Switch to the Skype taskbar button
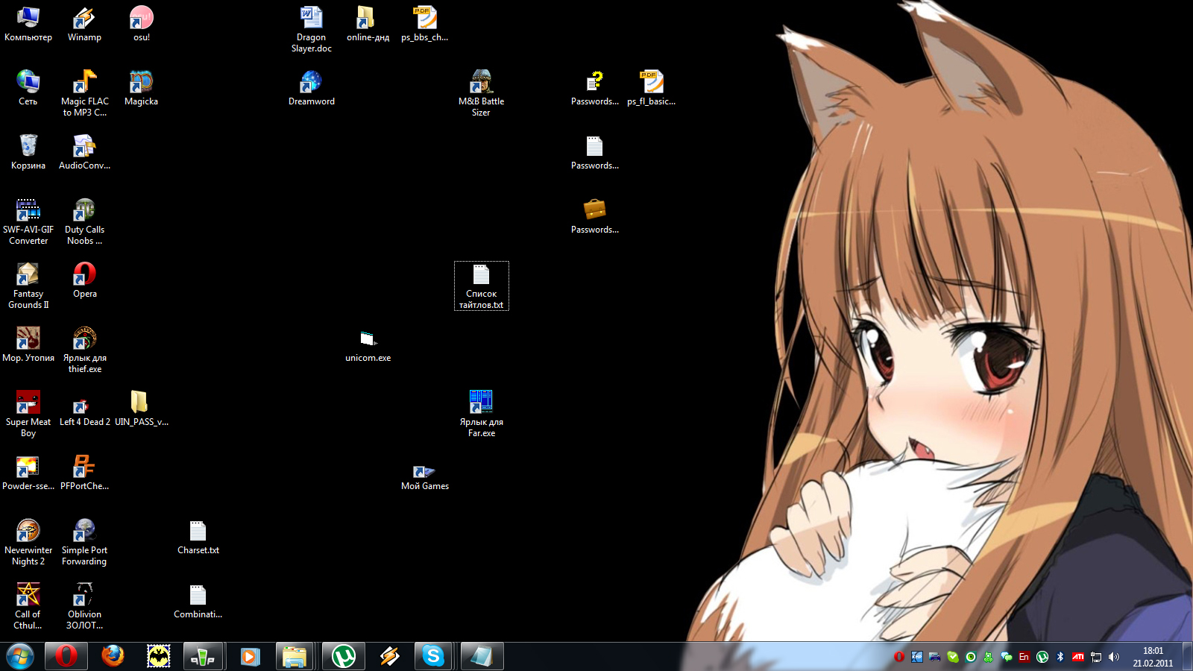The image size is (1193, 671). [432, 656]
